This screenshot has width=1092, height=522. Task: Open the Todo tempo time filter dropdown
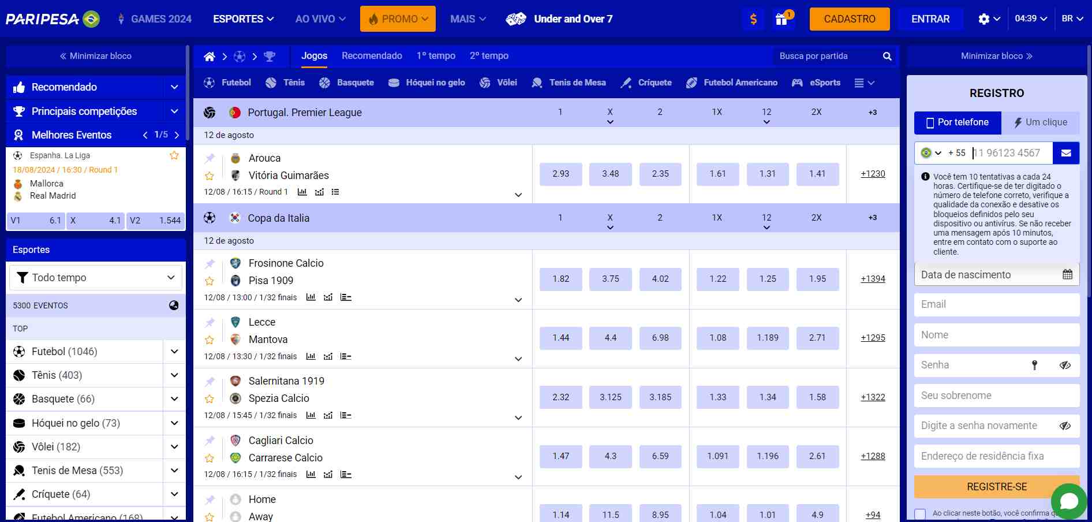pyautogui.click(x=96, y=278)
